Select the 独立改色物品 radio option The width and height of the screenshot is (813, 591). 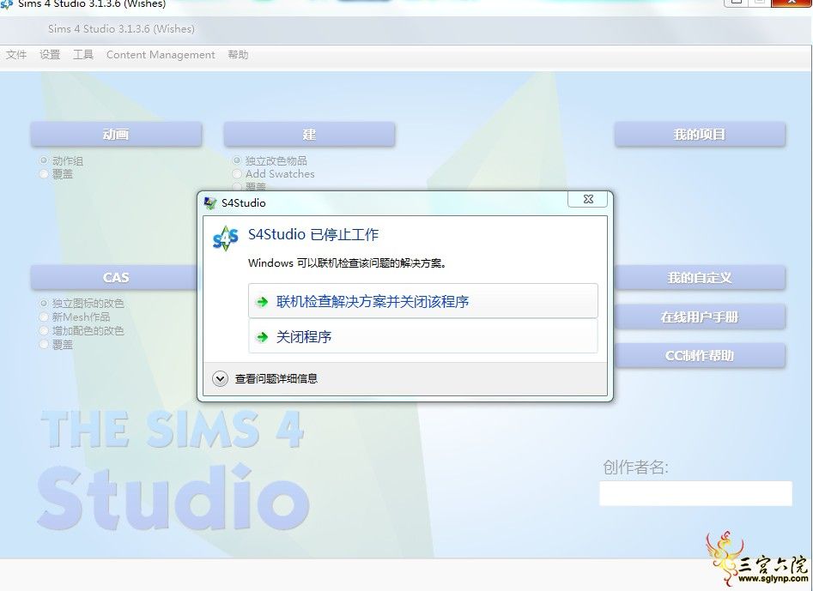(x=237, y=160)
